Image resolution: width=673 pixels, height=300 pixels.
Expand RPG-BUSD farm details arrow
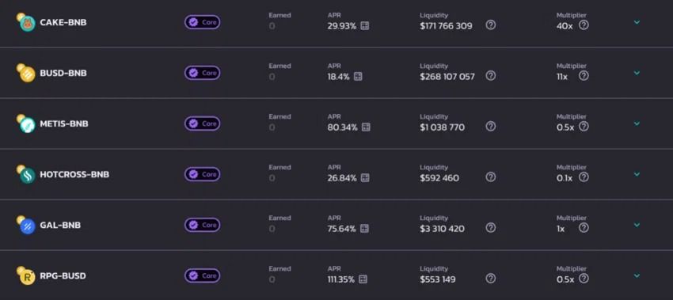(x=637, y=275)
